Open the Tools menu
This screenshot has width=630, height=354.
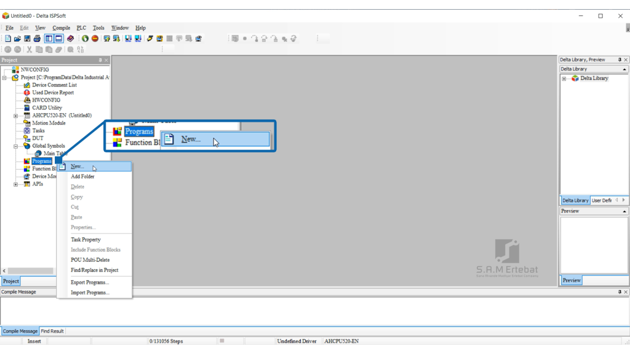pyautogui.click(x=98, y=28)
